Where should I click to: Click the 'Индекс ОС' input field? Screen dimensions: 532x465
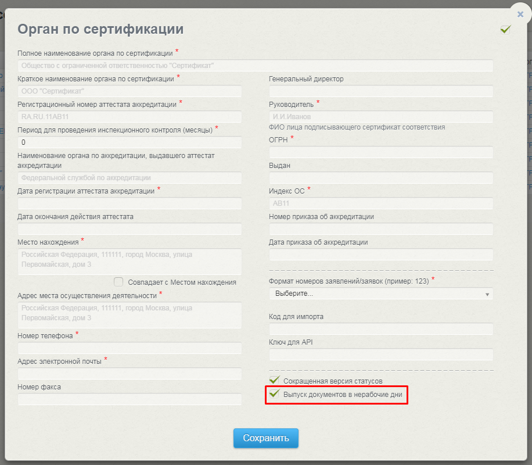tap(381, 203)
